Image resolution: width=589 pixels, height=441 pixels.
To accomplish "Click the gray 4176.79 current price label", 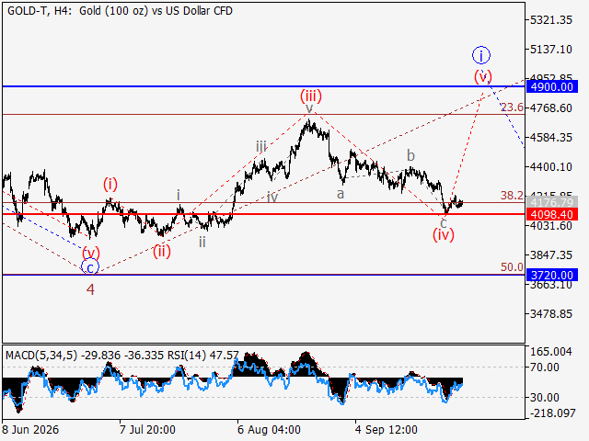I will click(552, 202).
